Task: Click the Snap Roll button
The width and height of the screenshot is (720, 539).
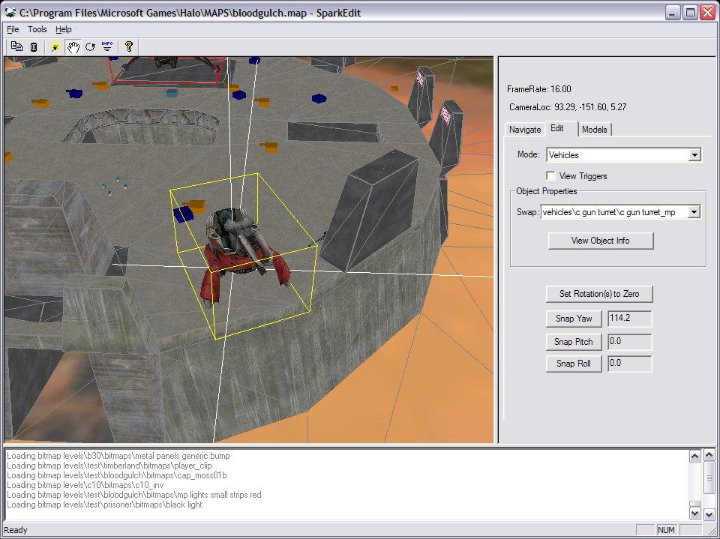Action: point(574,364)
